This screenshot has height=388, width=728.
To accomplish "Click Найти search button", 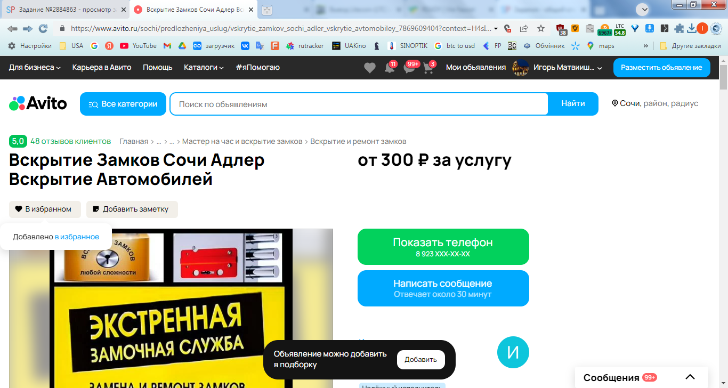I will (x=573, y=104).
